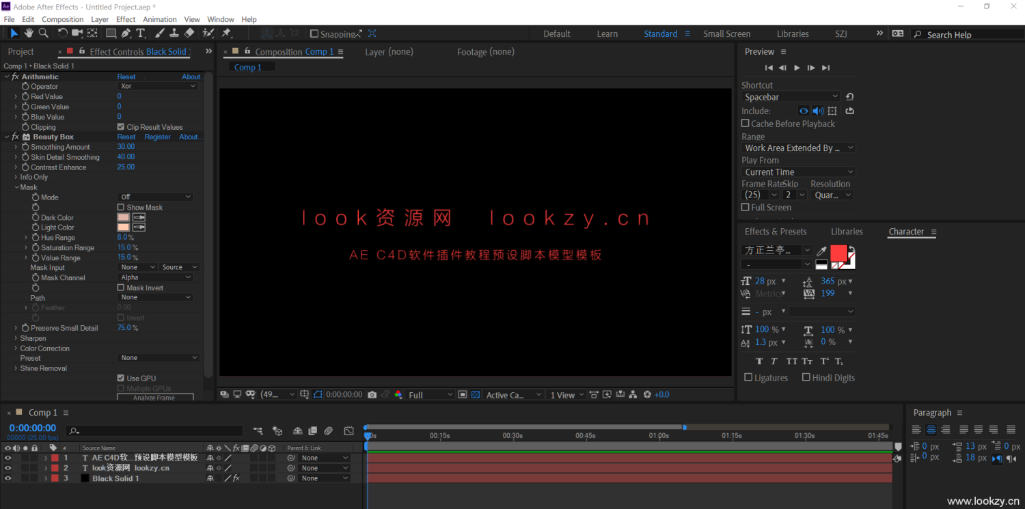Viewport: 1025px width, 509px height.
Task: Select the Pen tool
Action: (126, 33)
